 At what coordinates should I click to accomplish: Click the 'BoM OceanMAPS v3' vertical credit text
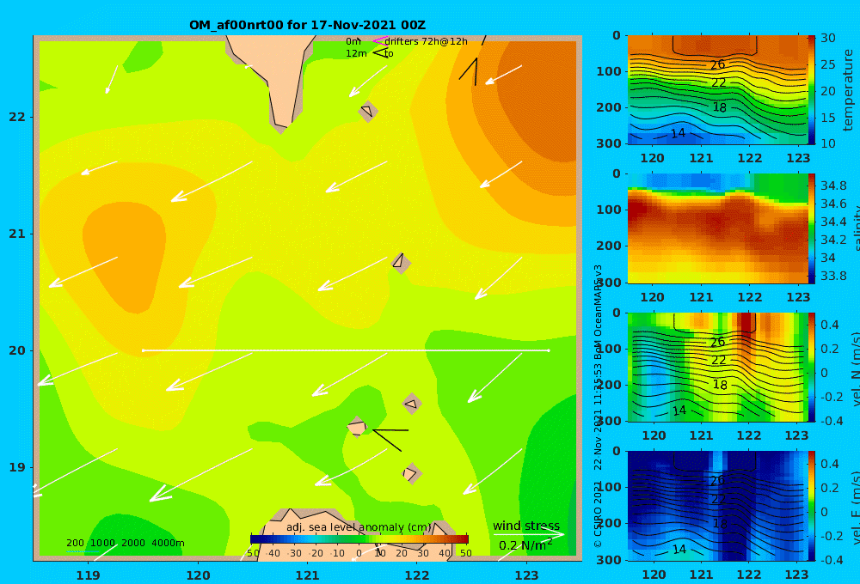point(598,312)
